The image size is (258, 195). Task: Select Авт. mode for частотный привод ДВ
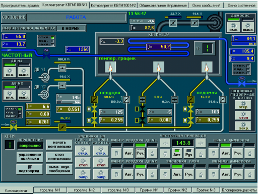tap(177, 153)
